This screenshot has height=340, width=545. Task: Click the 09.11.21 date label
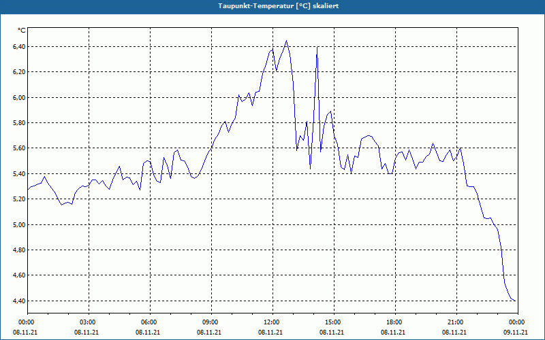pyautogui.click(x=516, y=332)
